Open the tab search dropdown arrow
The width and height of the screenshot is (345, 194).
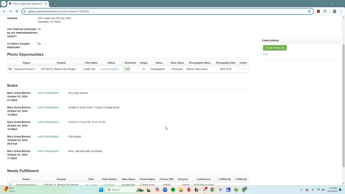click(x=4, y=4)
